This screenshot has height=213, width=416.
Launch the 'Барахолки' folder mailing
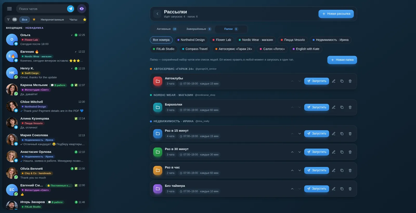pyautogui.click(x=317, y=107)
